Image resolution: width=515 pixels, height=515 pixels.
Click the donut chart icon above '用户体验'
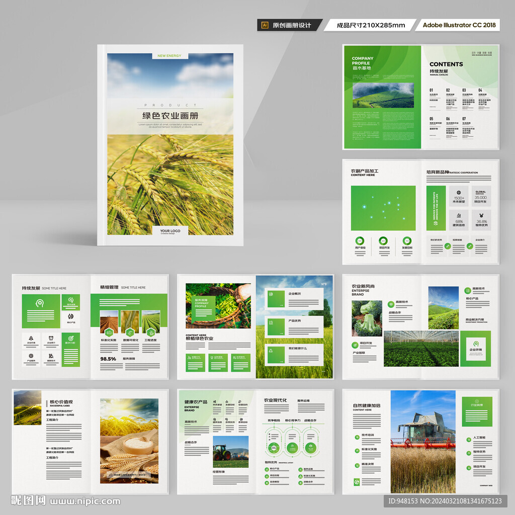(360, 241)
